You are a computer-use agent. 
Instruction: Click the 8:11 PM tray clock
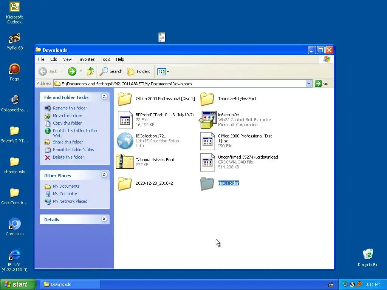point(373,284)
